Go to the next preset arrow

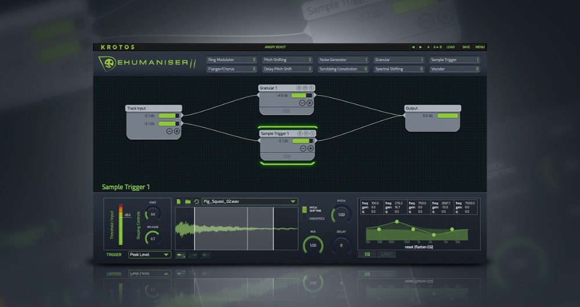420,47
